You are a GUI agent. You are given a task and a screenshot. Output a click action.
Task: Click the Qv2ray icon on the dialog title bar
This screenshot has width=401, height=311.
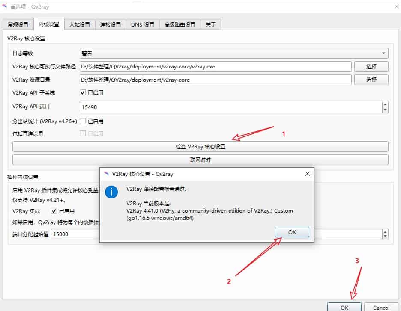(106, 174)
